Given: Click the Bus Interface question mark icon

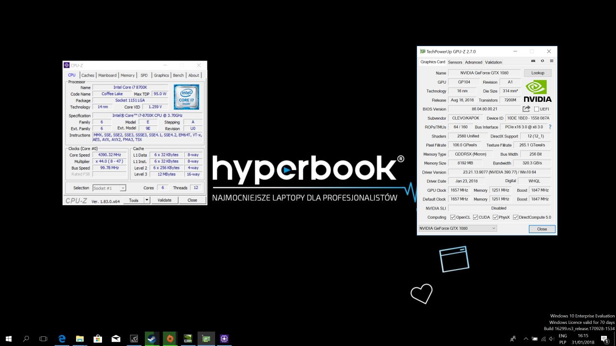Looking at the screenshot, I should pyautogui.click(x=550, y=127).
